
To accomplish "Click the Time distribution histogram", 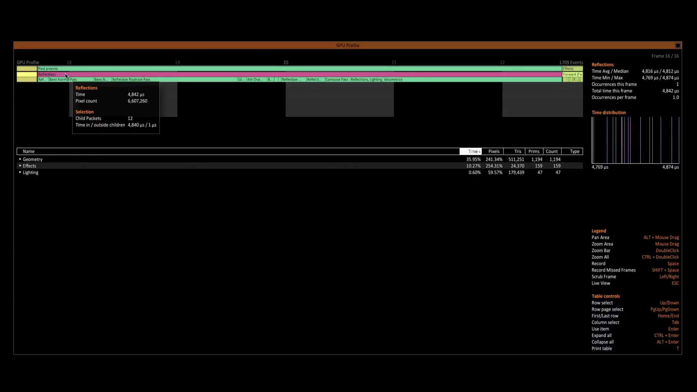I will [x=635, y=140].
